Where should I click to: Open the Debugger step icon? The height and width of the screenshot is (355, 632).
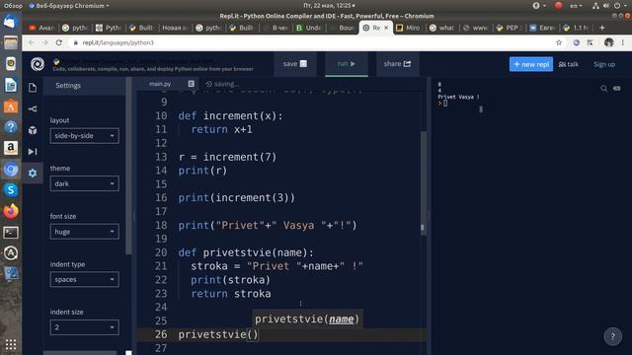33,151
